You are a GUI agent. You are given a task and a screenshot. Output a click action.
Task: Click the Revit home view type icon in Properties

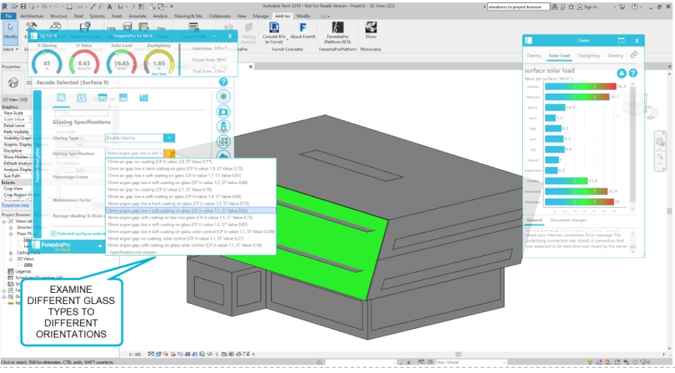pyautogui.click(x=13, y=82)
